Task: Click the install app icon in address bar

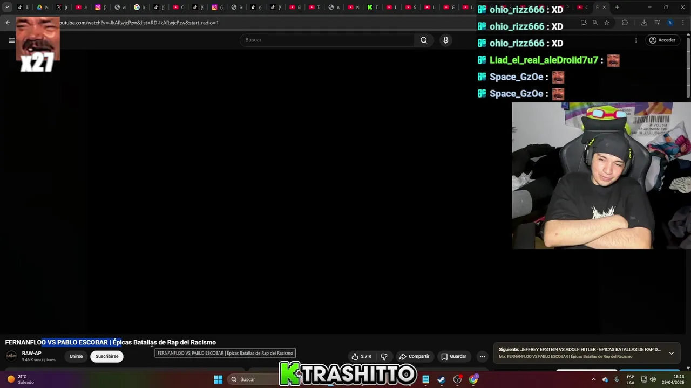Action: pos(584,23)
